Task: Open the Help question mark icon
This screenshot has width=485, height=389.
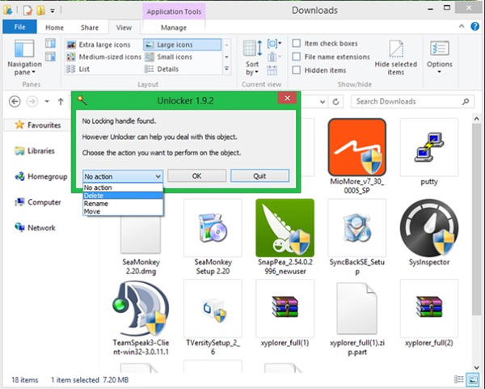Action: pyautogui.click(x=474, y=27)
